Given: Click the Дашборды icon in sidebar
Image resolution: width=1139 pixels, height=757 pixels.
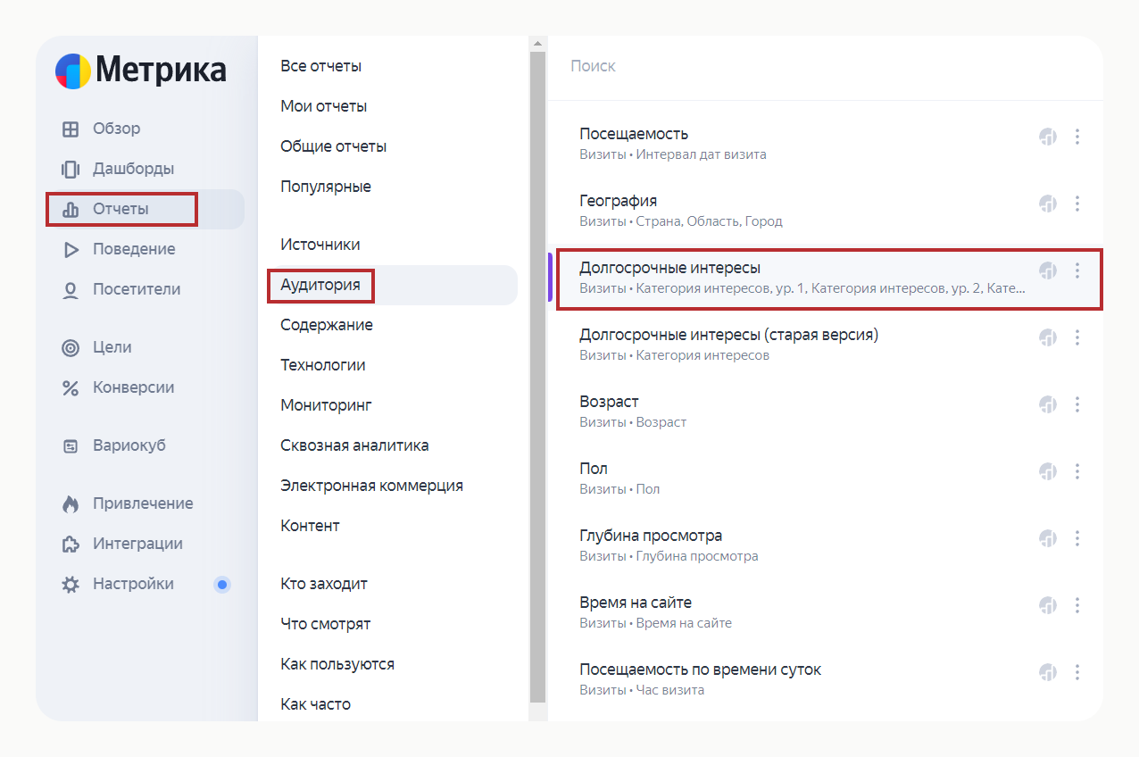Looking at the screenshot, I should click(x=71, y=169).
